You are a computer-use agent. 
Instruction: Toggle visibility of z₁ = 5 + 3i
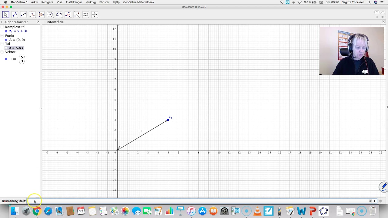click(6, 31)
